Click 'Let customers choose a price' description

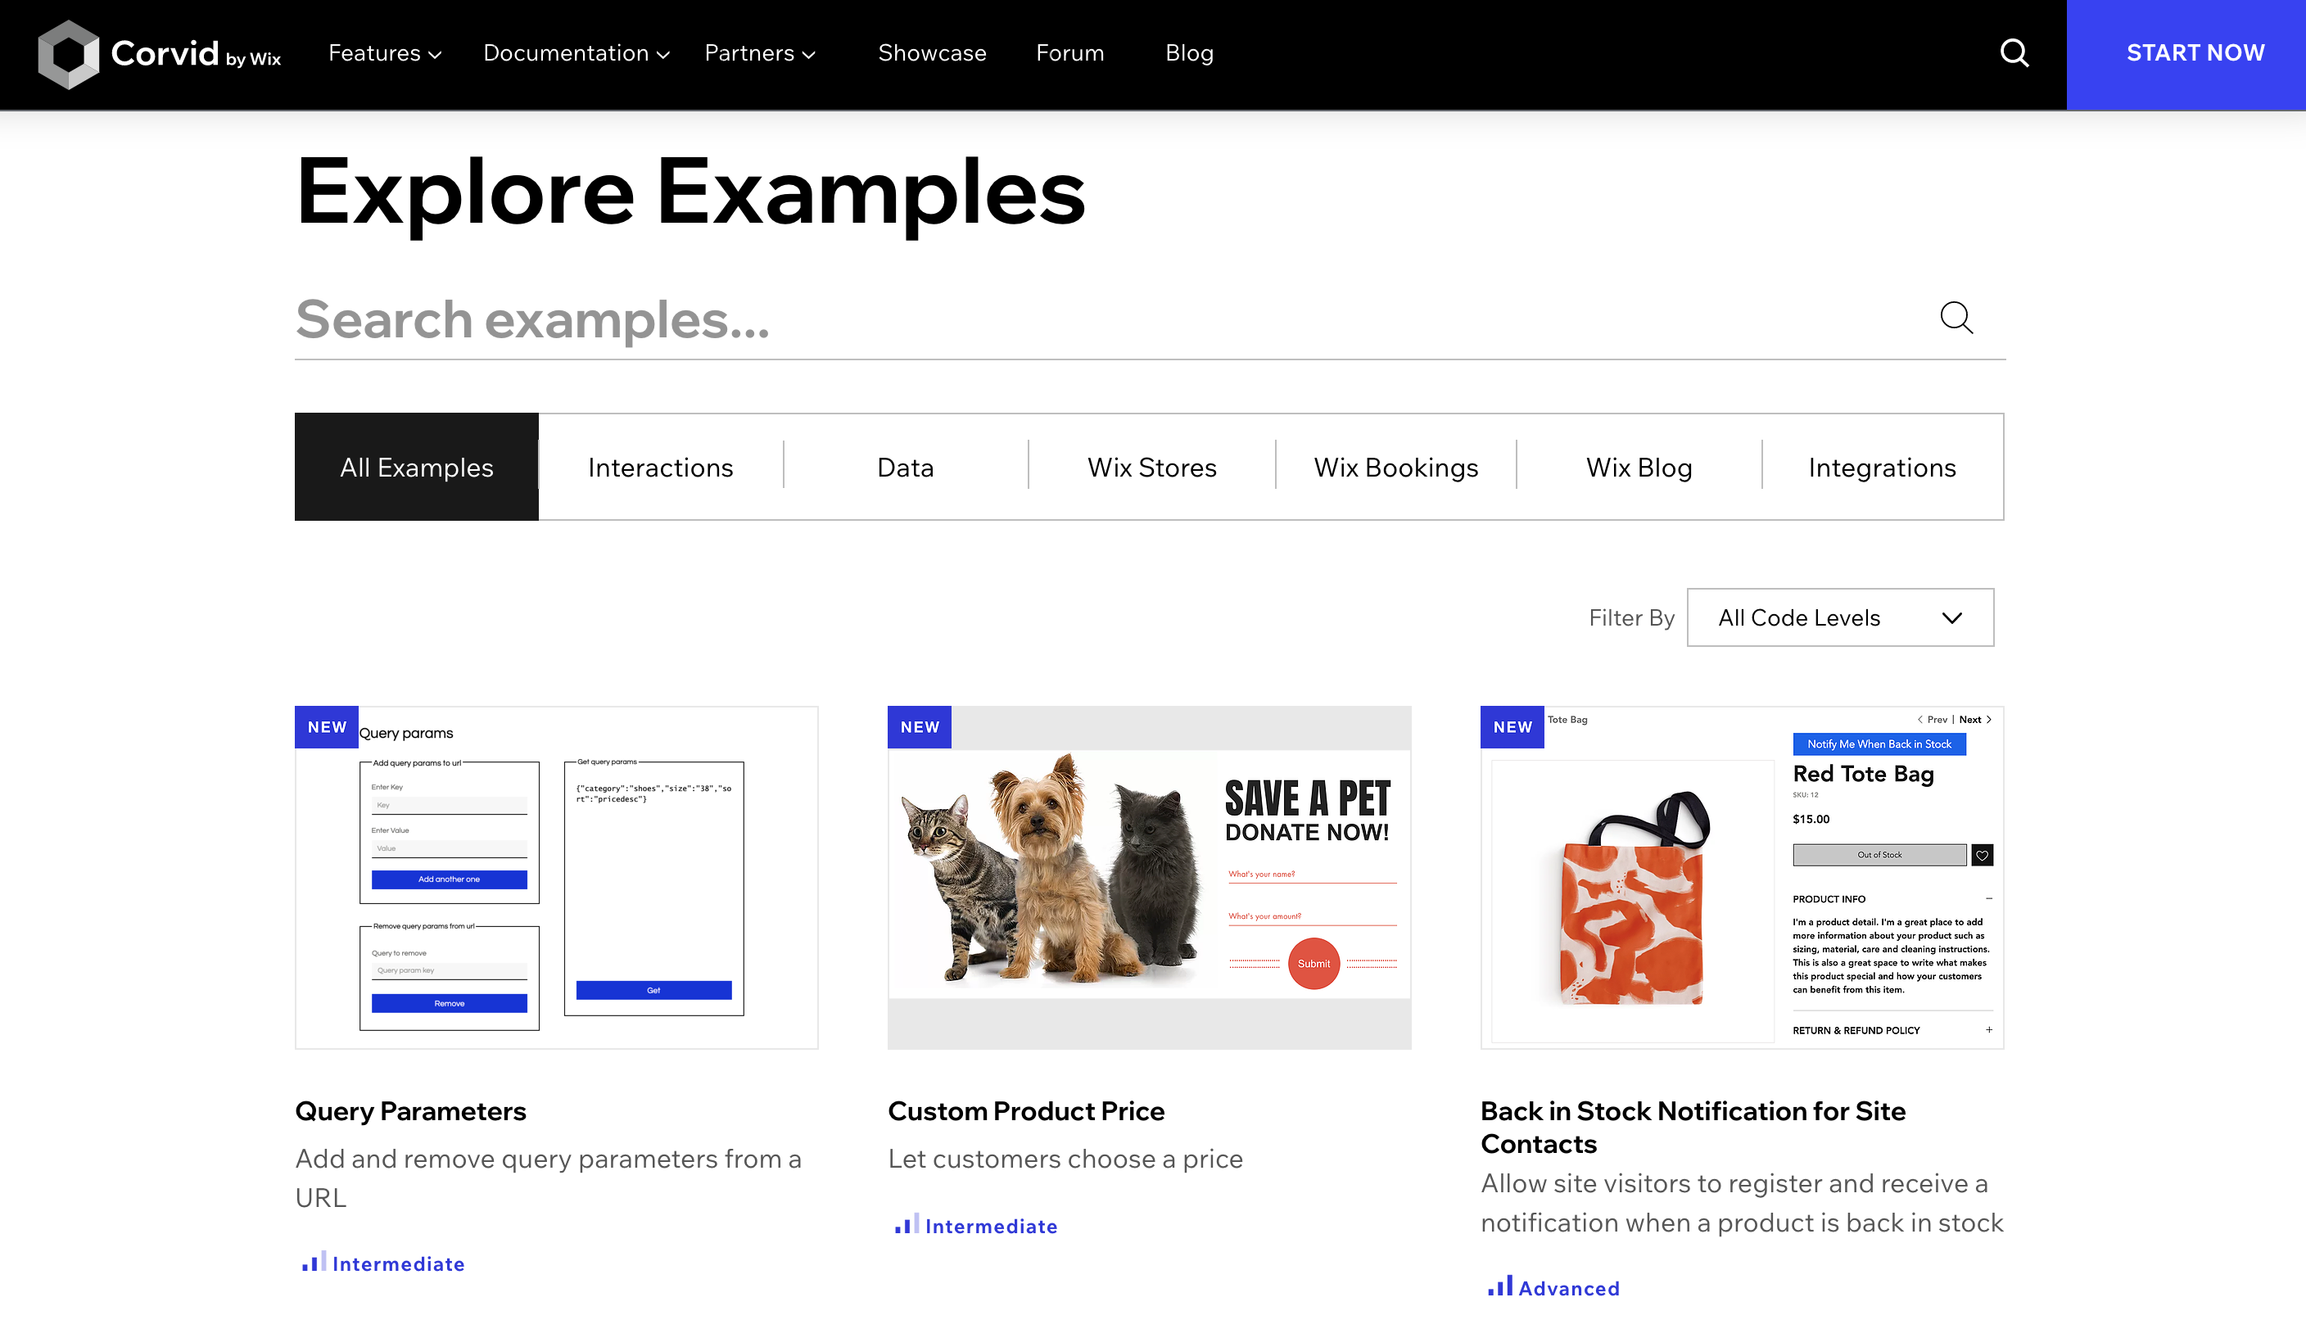tap(1065, 1159)
